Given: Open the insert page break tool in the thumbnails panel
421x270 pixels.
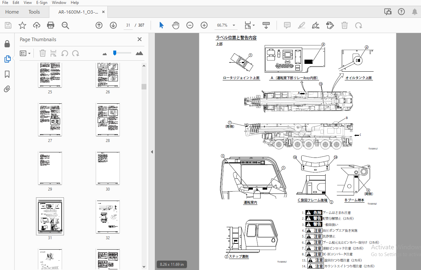Looking at the screenshot, I should (x=54, y=53).
